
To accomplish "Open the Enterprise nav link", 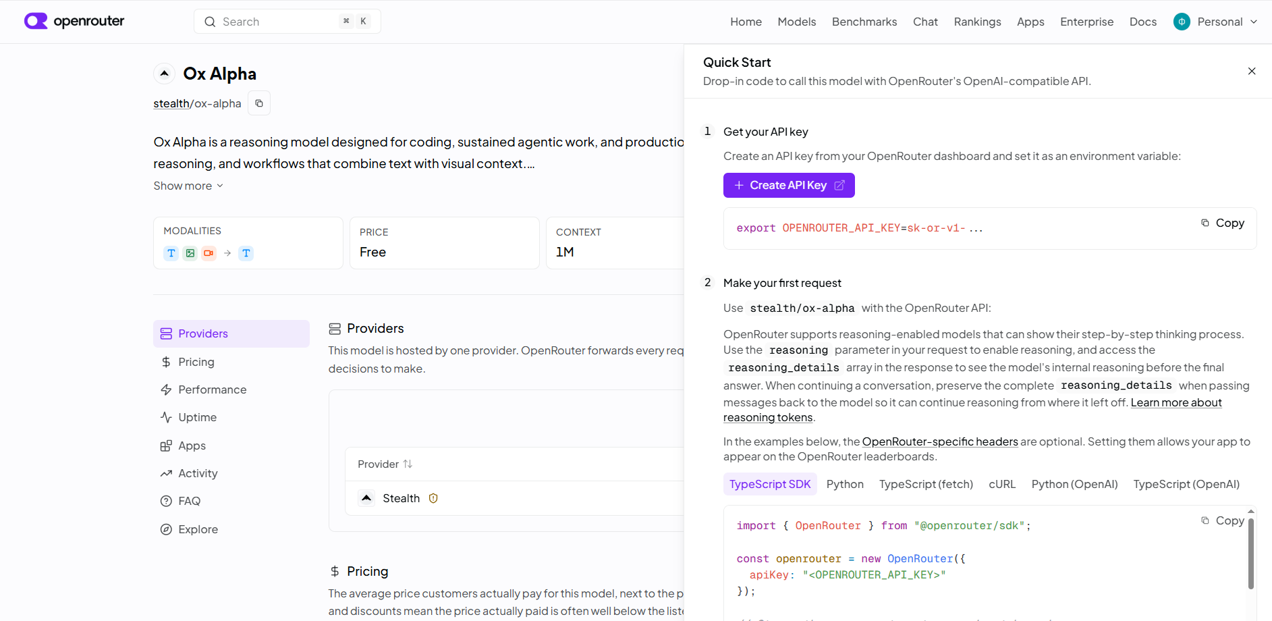I will tap(1086, 22).
